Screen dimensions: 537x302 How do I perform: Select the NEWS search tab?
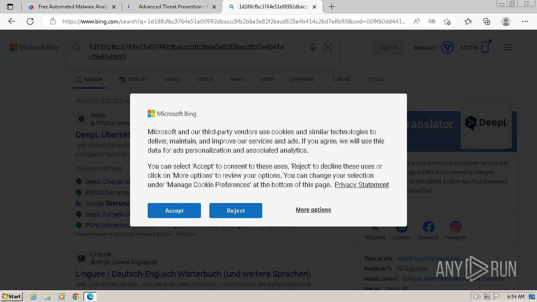[x=267, y=79]
